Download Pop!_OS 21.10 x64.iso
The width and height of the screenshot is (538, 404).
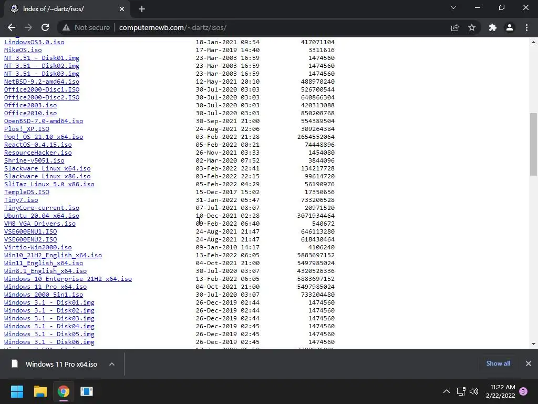[x=44, y=137]
